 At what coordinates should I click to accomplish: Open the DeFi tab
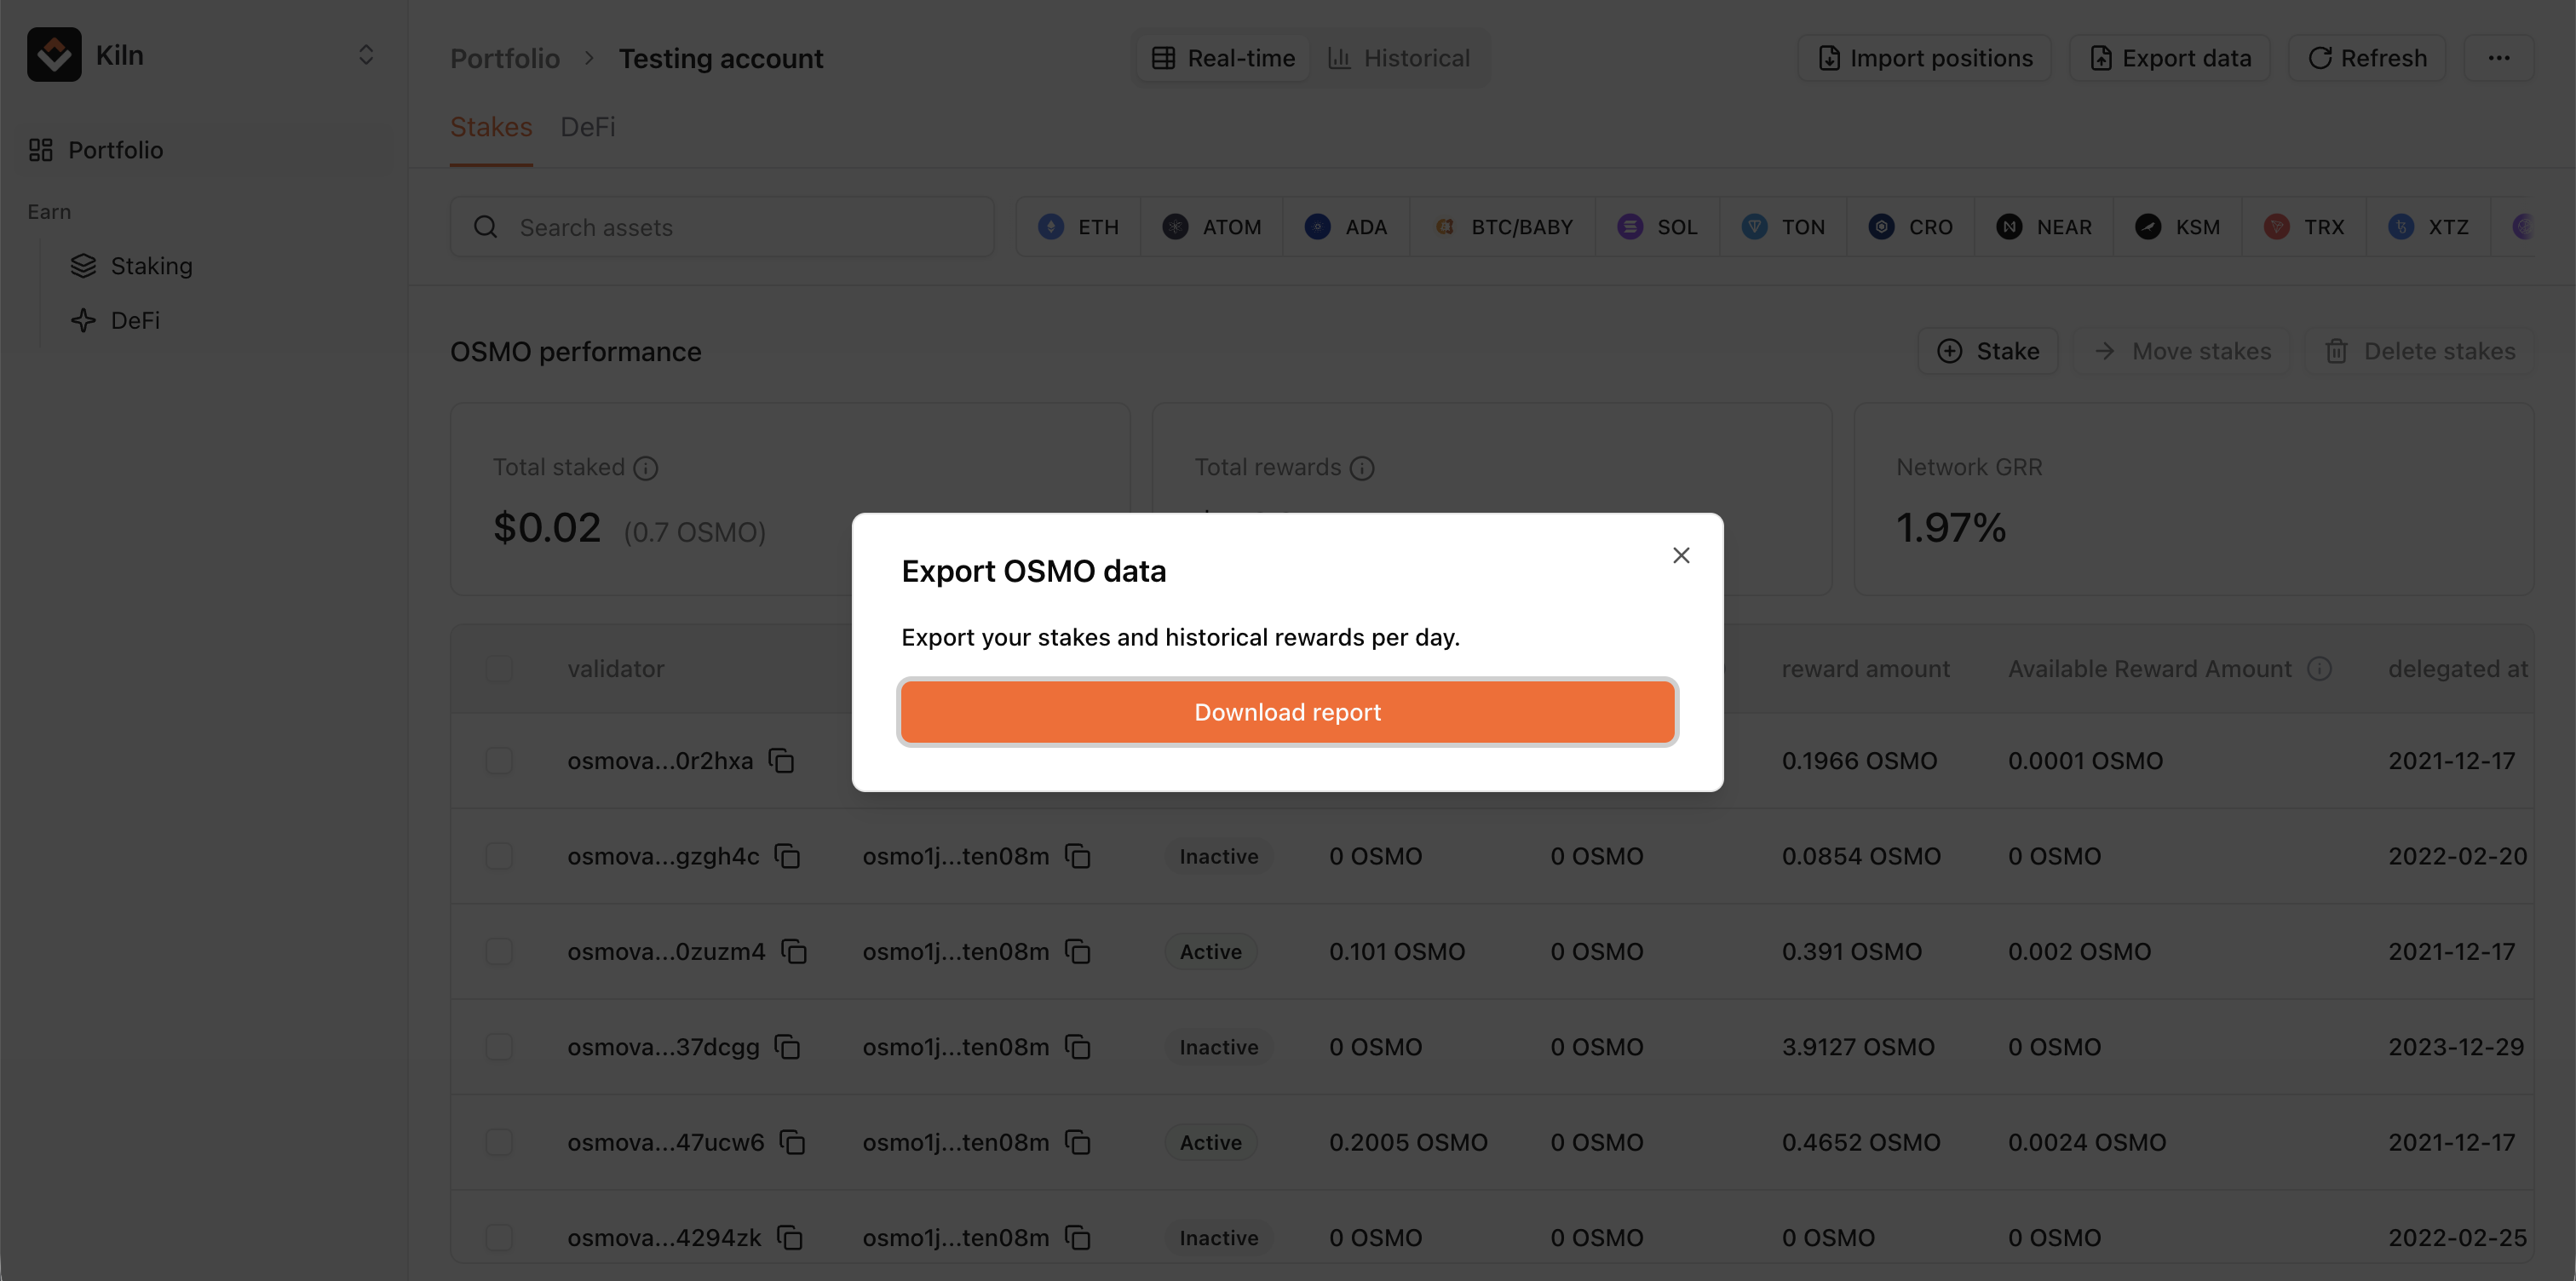(587, 127)
